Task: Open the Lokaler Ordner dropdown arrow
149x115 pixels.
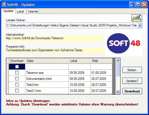Action: coord(140,25)
